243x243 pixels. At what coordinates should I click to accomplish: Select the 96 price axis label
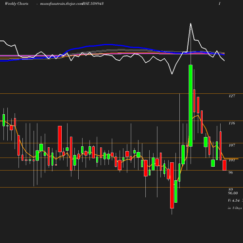point(231,173)
